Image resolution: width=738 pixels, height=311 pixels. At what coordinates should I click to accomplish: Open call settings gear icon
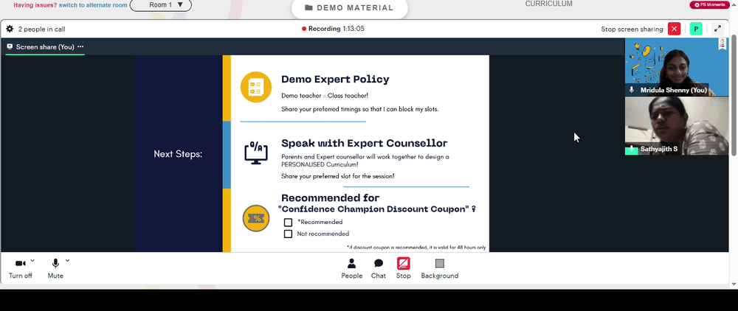click(x=10, y=29)
